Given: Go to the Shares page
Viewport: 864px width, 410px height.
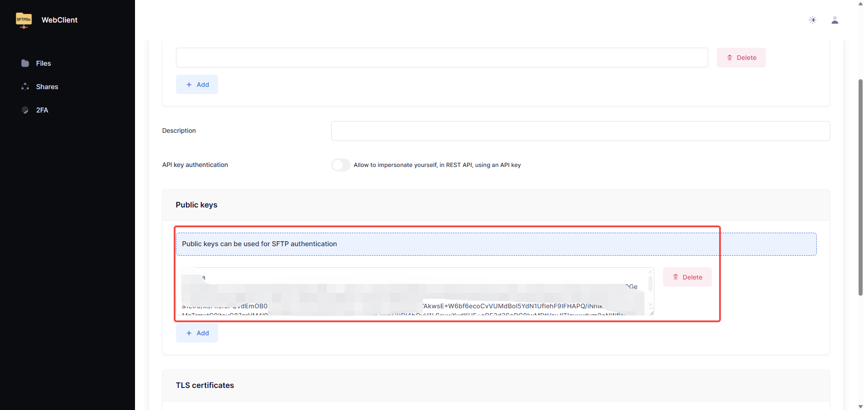Looking at the screenshot, I should click(x=47, y=87).
